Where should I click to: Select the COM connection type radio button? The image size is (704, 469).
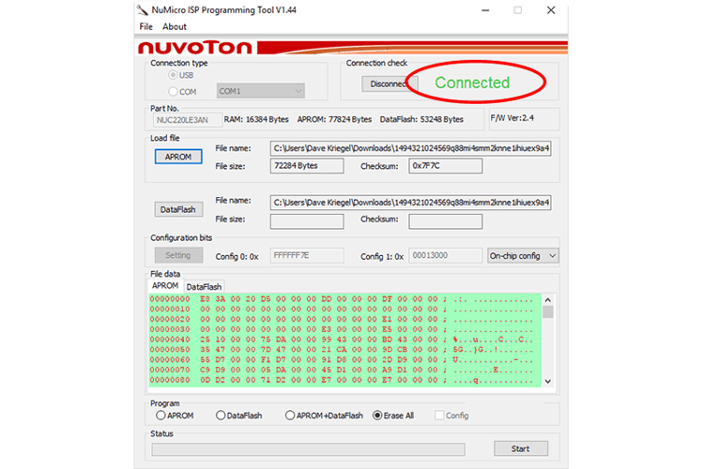pyautogui.click(x=173, y=91)
